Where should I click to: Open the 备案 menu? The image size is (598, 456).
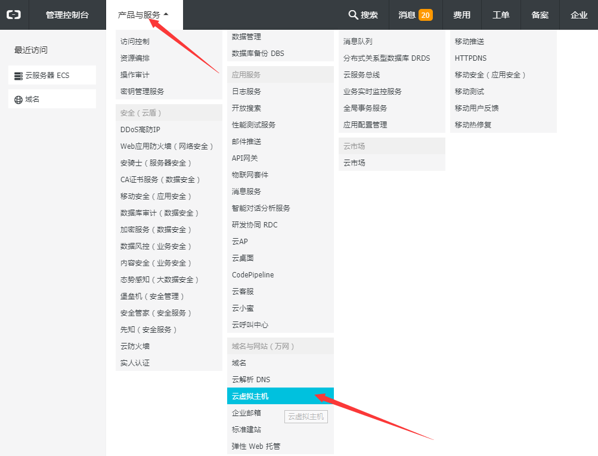[x=540, y=15]
